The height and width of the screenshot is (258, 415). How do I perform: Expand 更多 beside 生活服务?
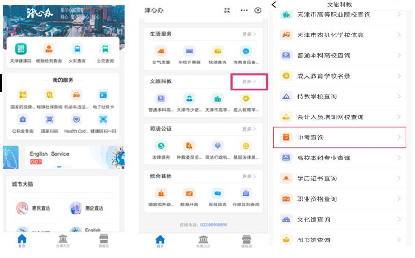(x=249, y=34)
